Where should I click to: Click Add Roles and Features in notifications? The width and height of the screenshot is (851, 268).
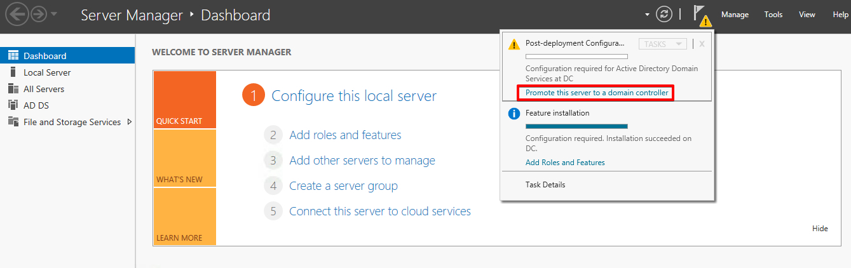coord(565,163)
